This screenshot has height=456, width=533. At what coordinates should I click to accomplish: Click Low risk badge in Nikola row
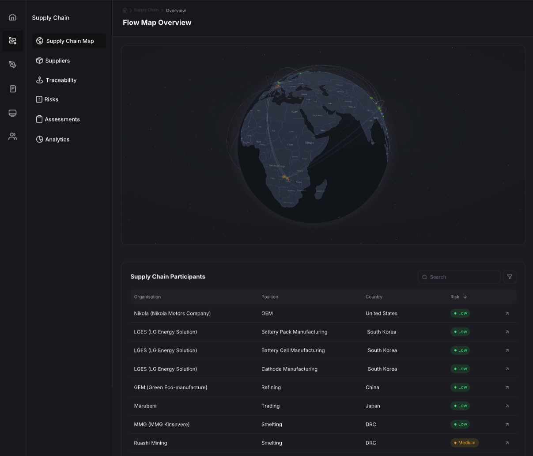click(460, 313)
